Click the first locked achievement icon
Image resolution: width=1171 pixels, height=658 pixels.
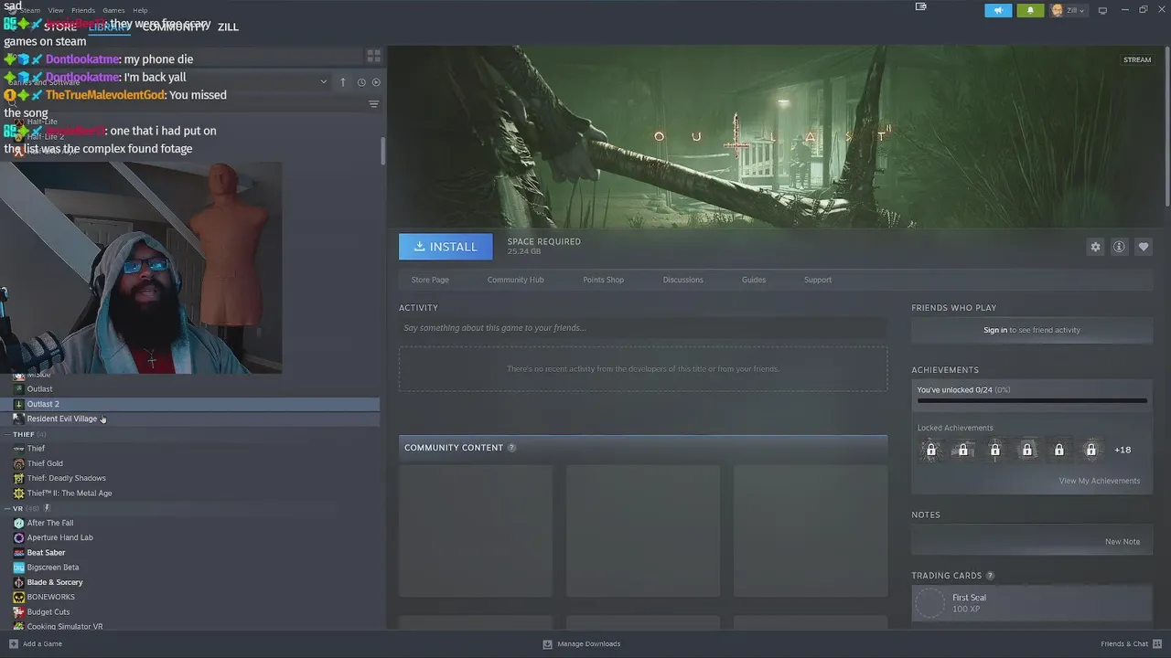pyautogui.click(x=931, y=450)
